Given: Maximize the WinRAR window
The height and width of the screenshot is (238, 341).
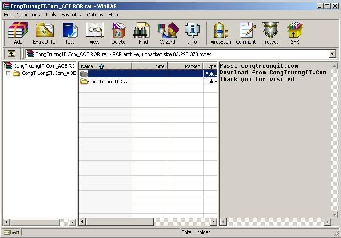Looking at the screenshot, I should click(x=327, y=6).
